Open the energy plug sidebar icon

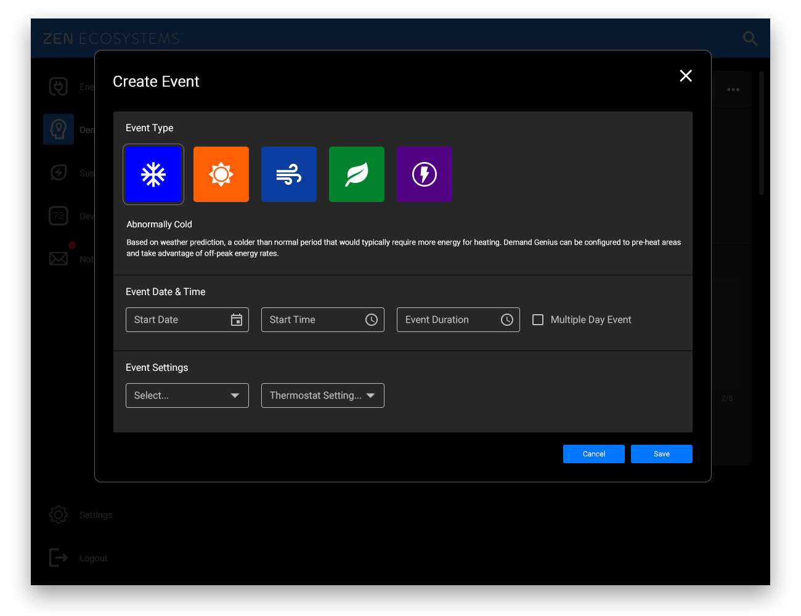[x=59, y=86]
